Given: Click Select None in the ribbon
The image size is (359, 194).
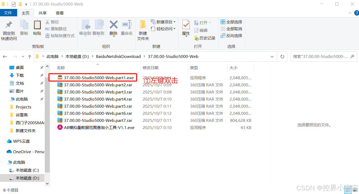Looking at the screenshot, I should (231, 29).
